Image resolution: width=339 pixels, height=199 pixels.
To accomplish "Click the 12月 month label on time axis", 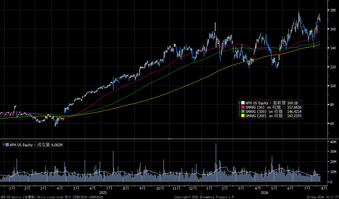I will point(192,188).
